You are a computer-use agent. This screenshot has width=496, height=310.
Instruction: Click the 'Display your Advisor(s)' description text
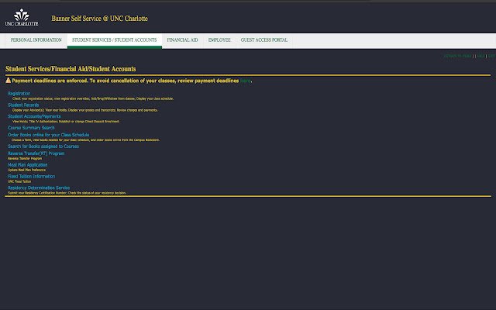[84, 110]
